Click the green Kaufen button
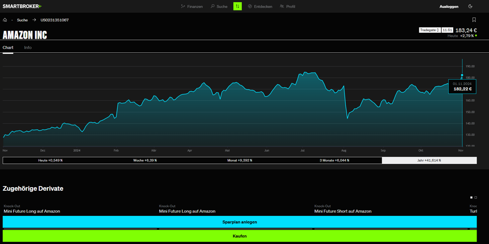Screen dimensions: 489x244 pos(239,236)
